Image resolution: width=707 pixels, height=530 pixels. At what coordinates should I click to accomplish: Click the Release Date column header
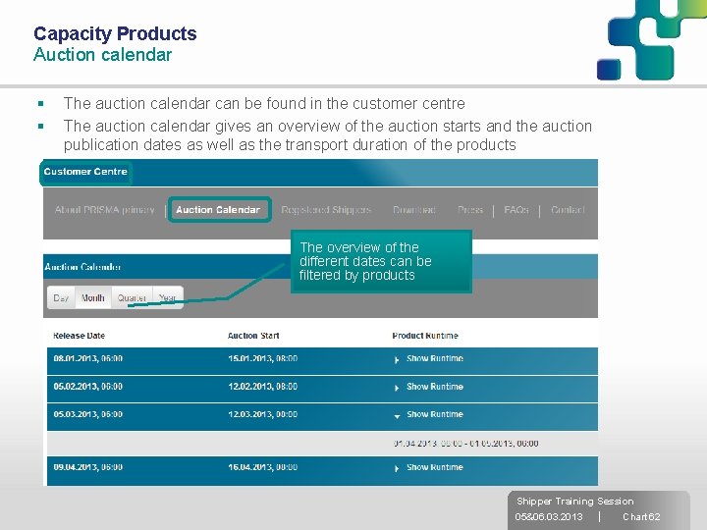[79, 336]
